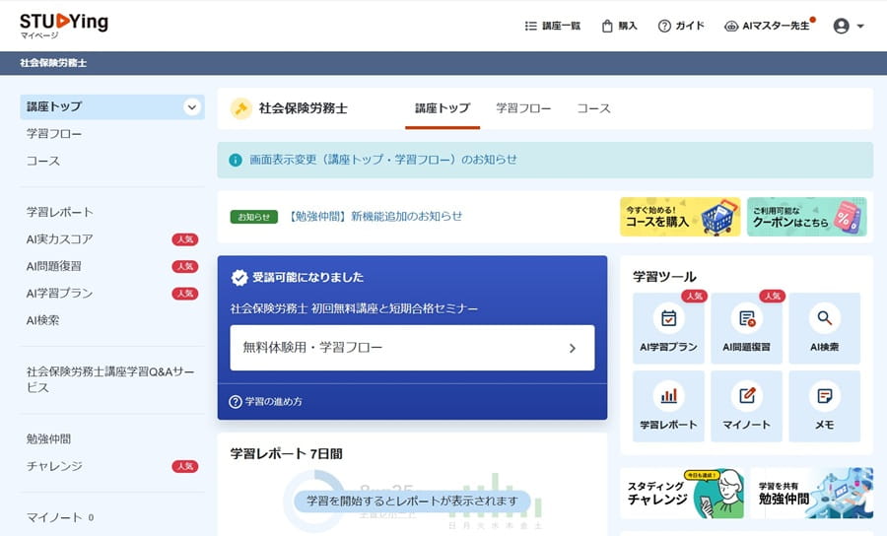887x536 pixels.
Task: Click the クーポンはこちら banner
Action: tap(806, 216)
